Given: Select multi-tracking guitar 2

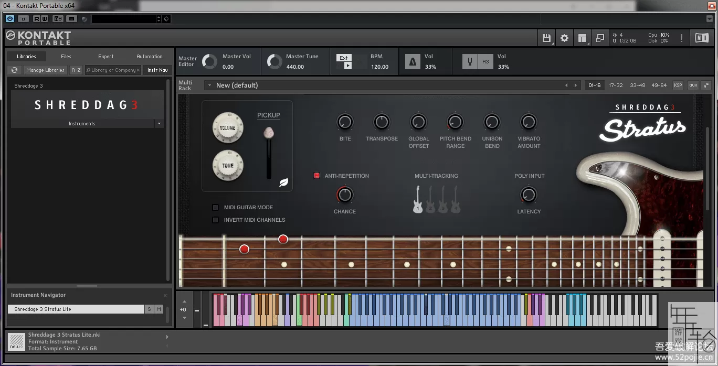Looking at the screenshot, I should coord(430,199).
